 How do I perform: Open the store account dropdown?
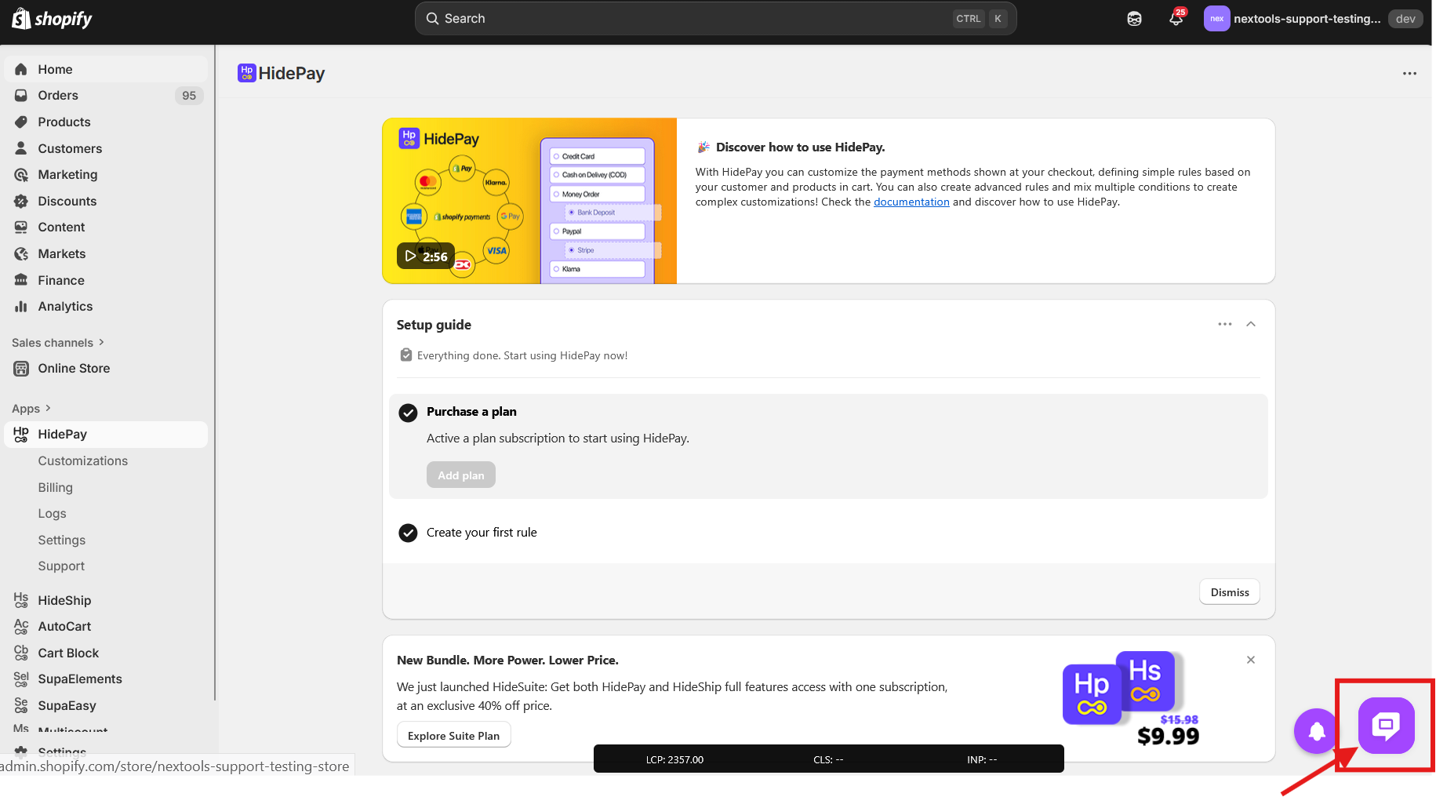coord(1313,19)
